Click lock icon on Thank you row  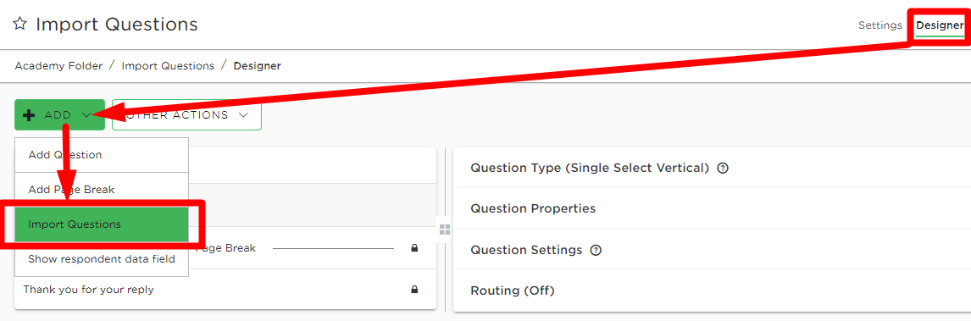(414, 289)
